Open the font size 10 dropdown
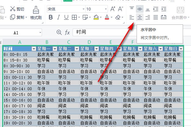 (106, 9)
